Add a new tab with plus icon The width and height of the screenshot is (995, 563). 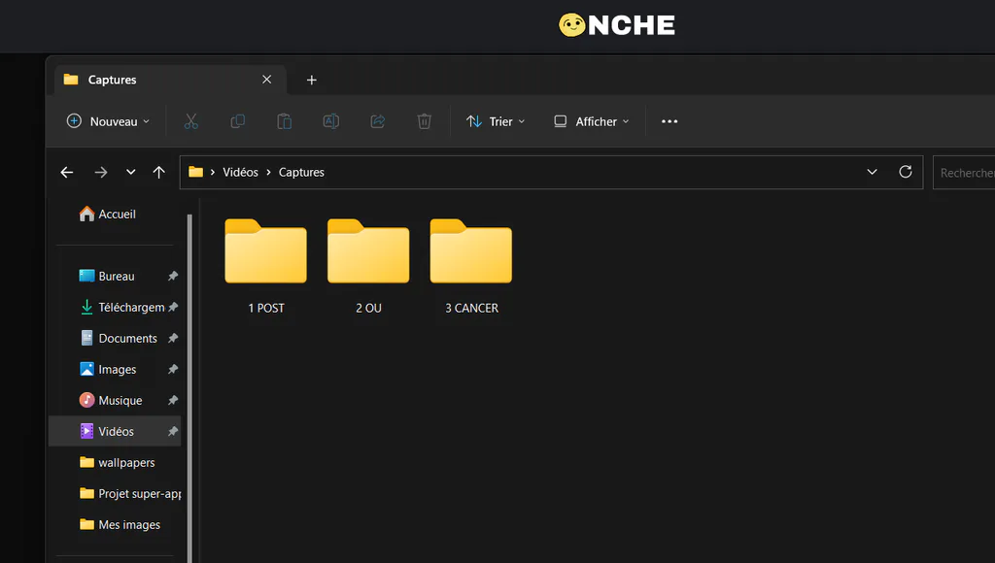coord(312,80)
